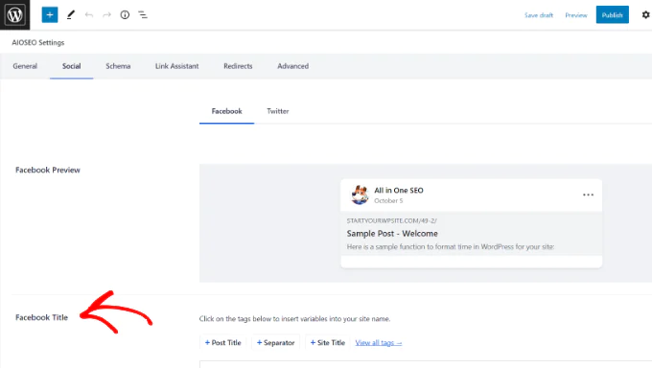Insert the Separator tag

275,343
